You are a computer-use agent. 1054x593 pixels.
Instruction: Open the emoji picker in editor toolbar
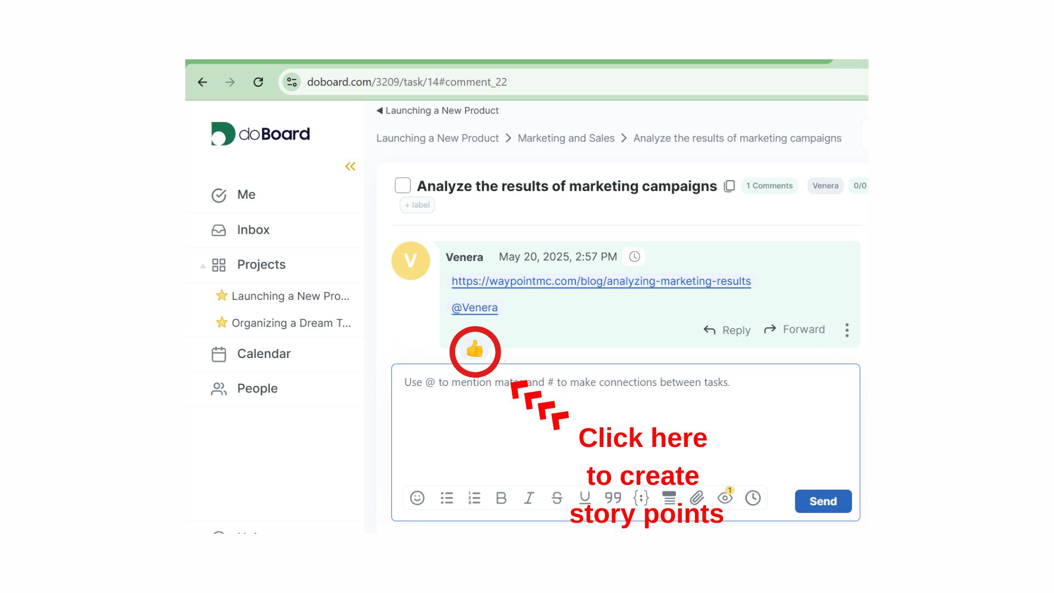click(417, 498)
